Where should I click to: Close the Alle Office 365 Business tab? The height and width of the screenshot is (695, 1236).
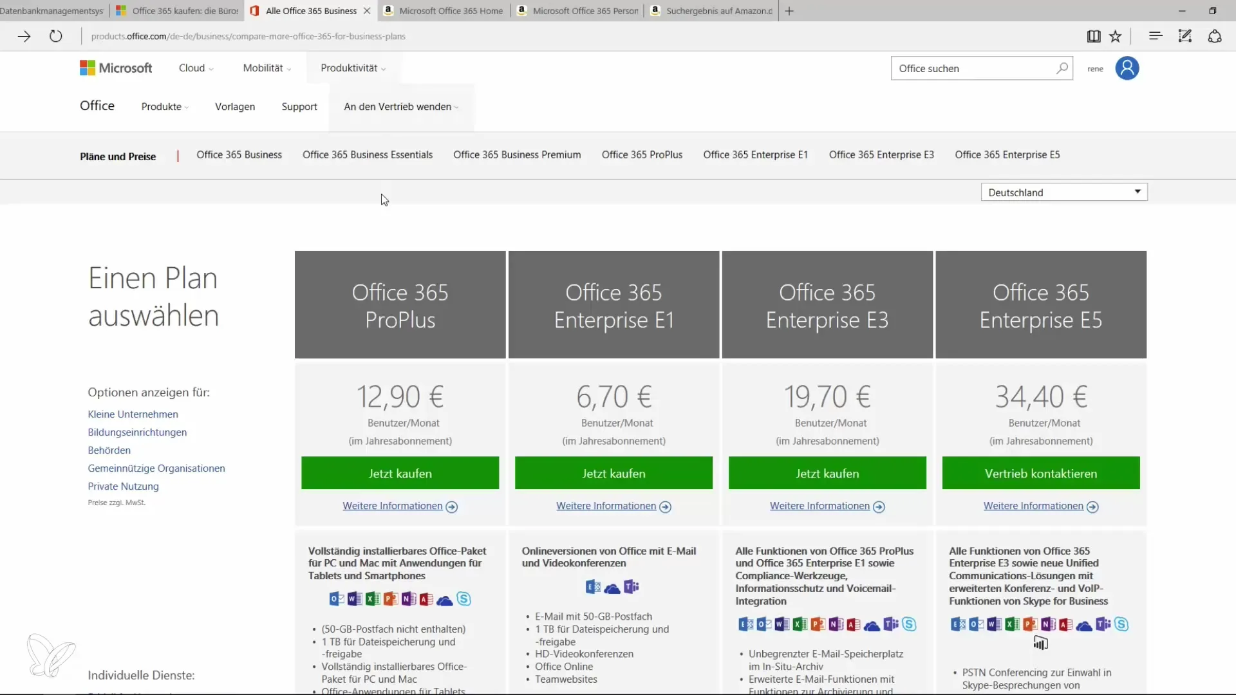click(367, 11)
